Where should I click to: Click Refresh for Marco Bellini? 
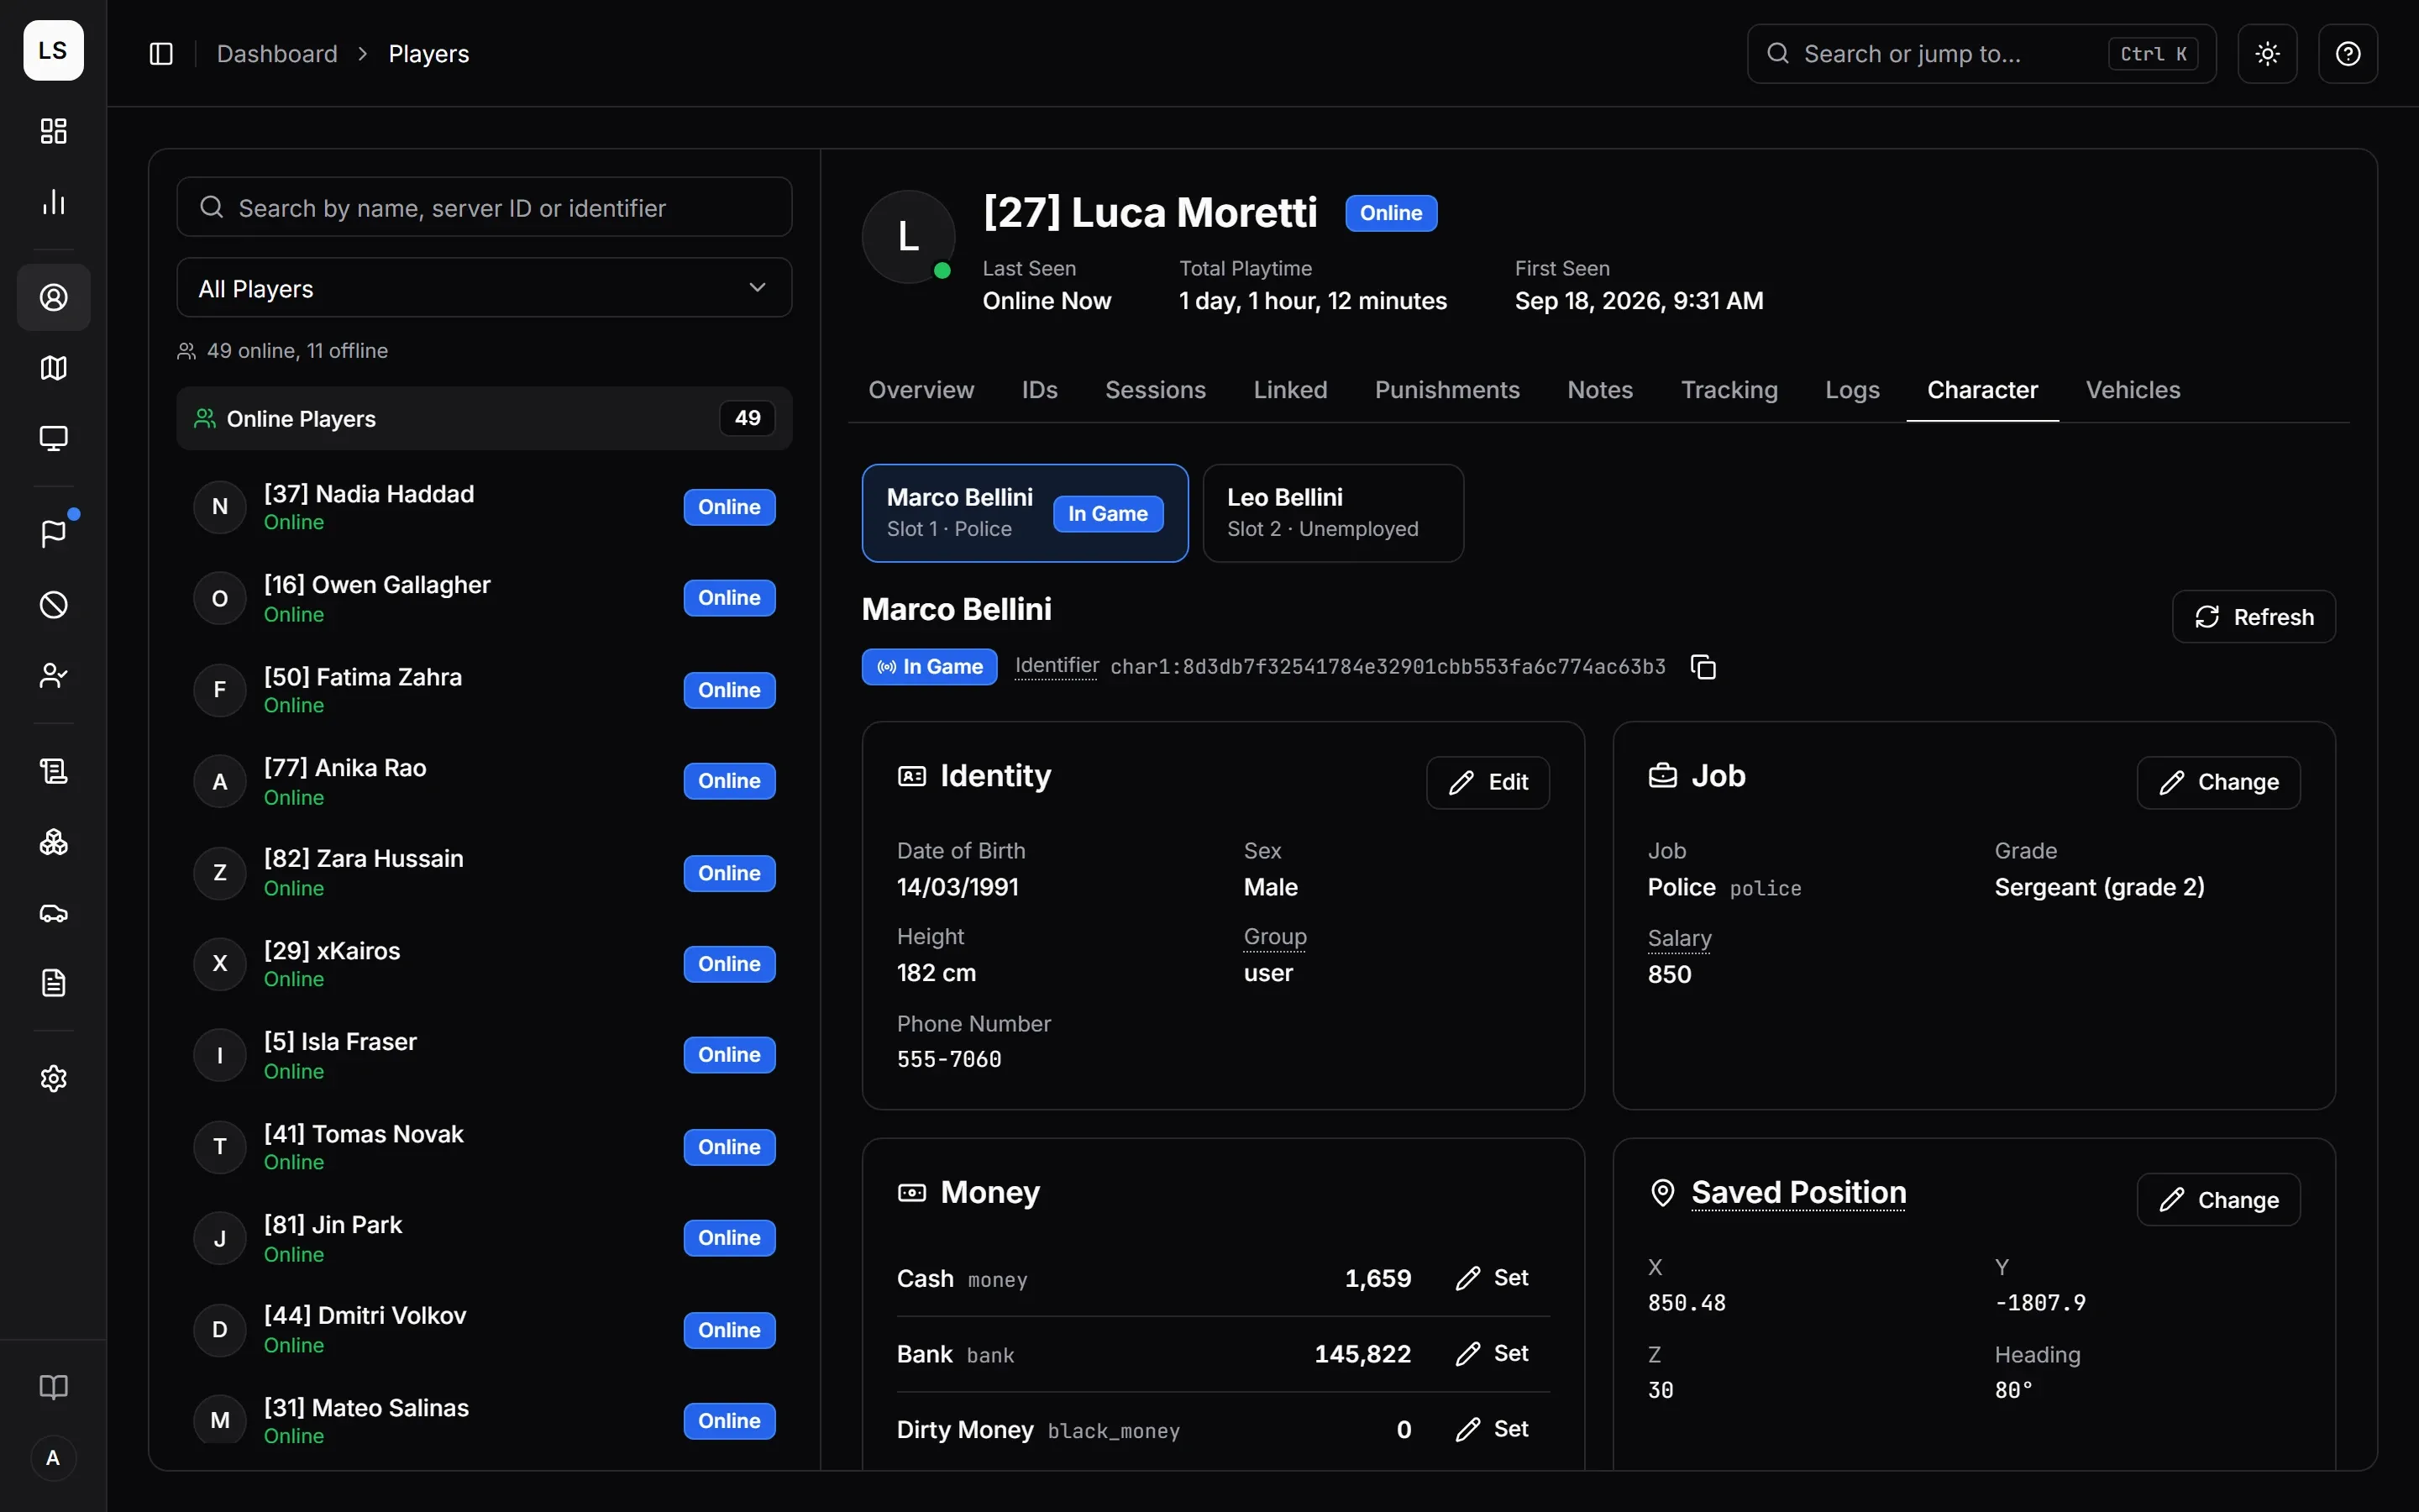[x=2254, y=617]
